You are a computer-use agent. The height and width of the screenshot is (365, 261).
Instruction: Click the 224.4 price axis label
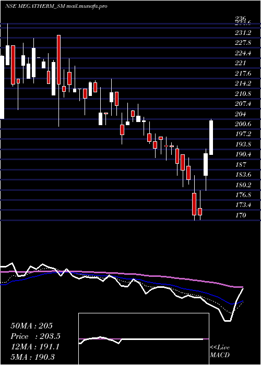pos(243,53)
